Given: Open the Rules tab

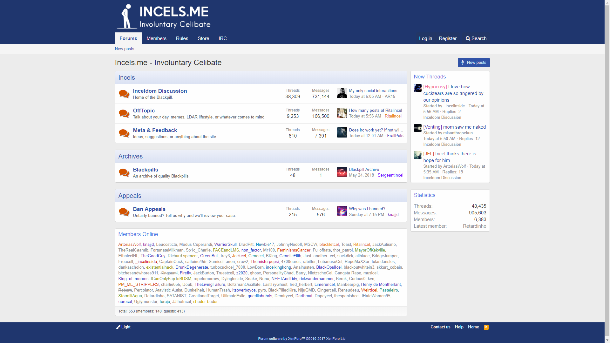Looking at the screenshot, I should coord(182,38).
